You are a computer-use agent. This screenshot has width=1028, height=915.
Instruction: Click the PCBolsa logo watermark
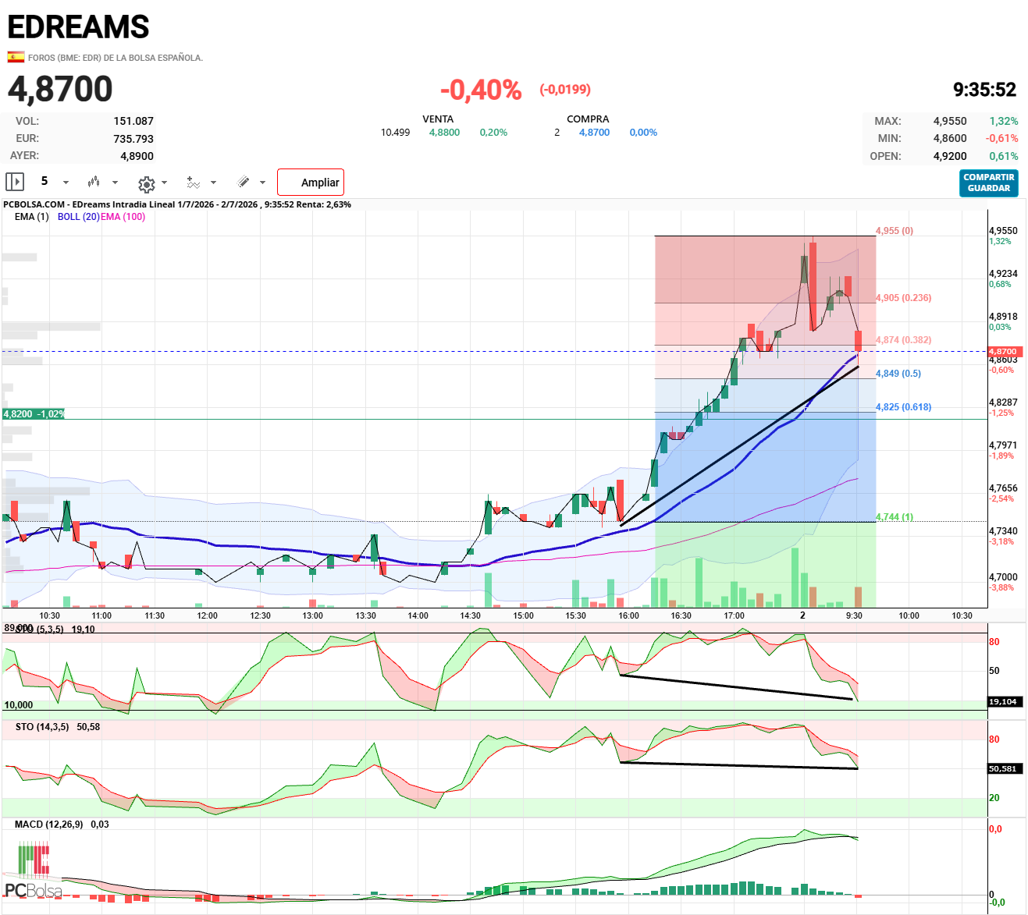[x=33, y=871]
